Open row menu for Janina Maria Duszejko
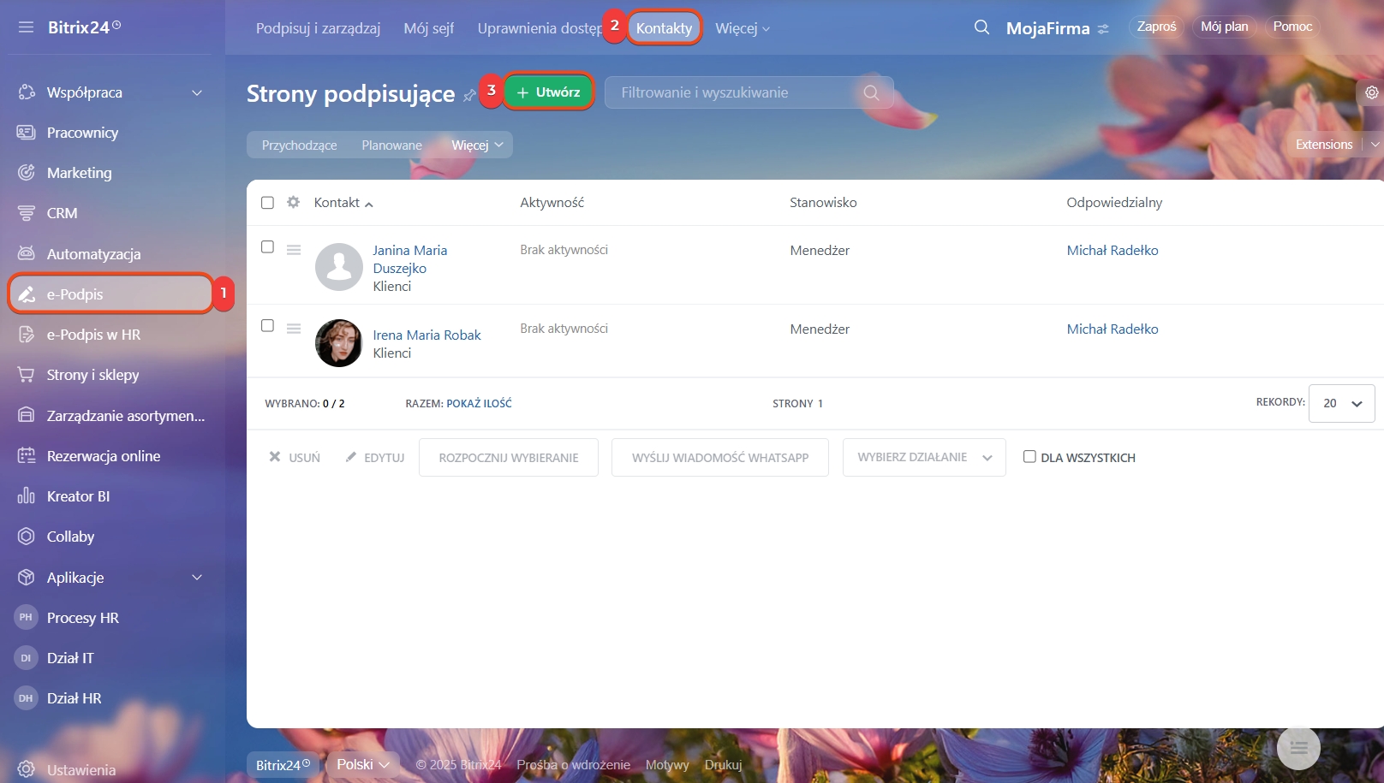The image size is (1384, 783). pyautogui.click(x=294, y=250)
